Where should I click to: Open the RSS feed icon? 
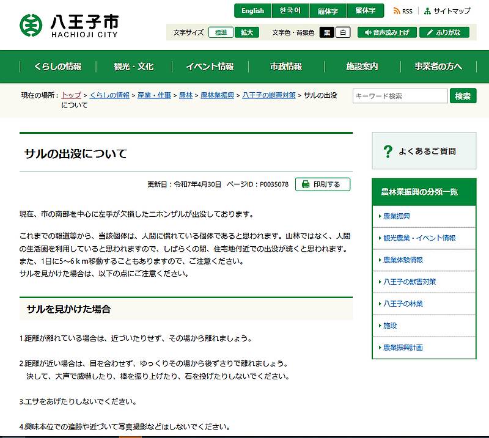point(396,11)
